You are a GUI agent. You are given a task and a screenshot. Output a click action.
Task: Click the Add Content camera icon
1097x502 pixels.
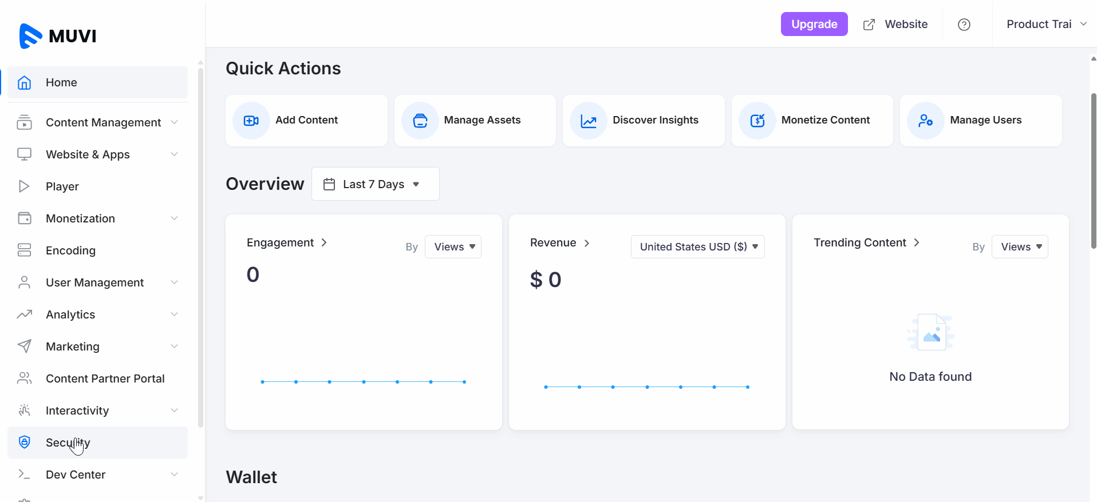[251, 121]
